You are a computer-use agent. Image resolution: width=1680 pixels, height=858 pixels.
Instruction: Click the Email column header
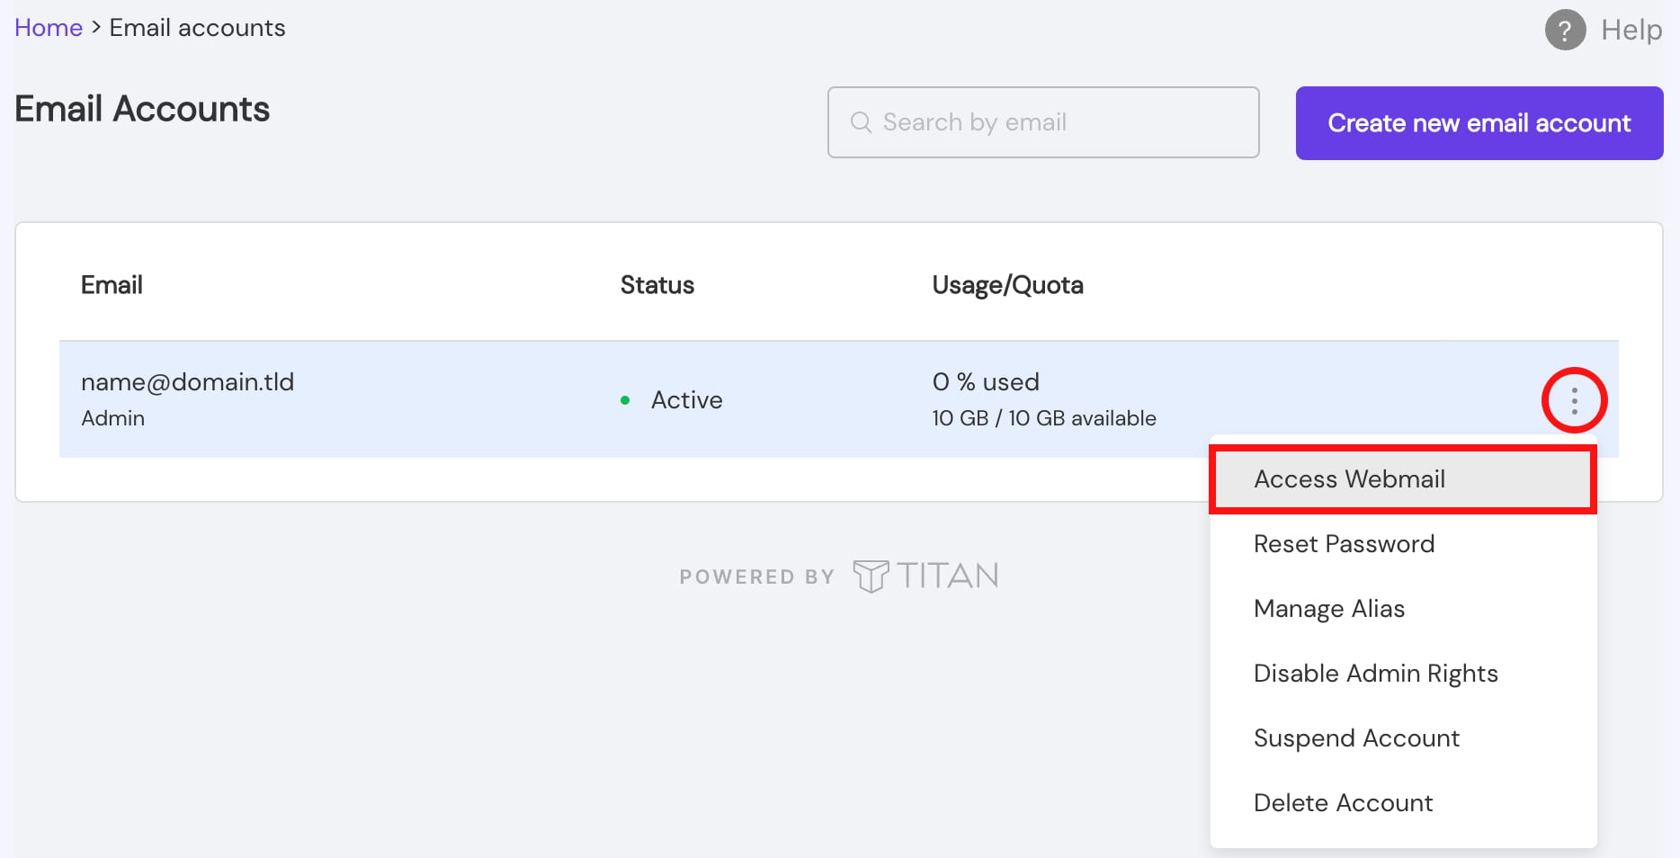tap(112, 285)
